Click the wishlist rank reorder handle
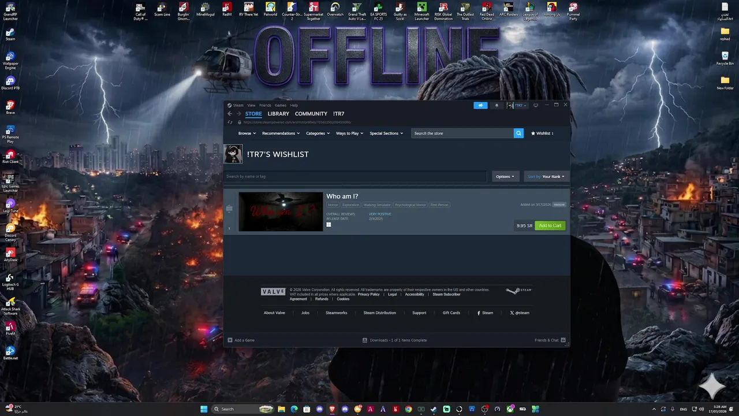This screenshot has width=739, height=416. (x=229, y=209)
